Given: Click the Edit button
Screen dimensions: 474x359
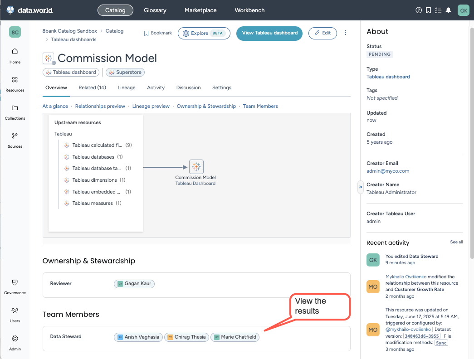Looking at the screenshot, I should [323, 33].
